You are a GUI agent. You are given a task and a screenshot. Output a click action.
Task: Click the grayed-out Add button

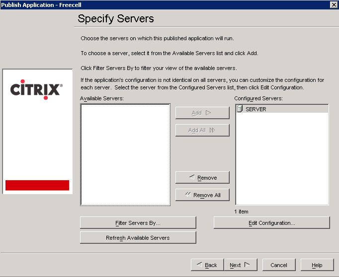point(202,113)
